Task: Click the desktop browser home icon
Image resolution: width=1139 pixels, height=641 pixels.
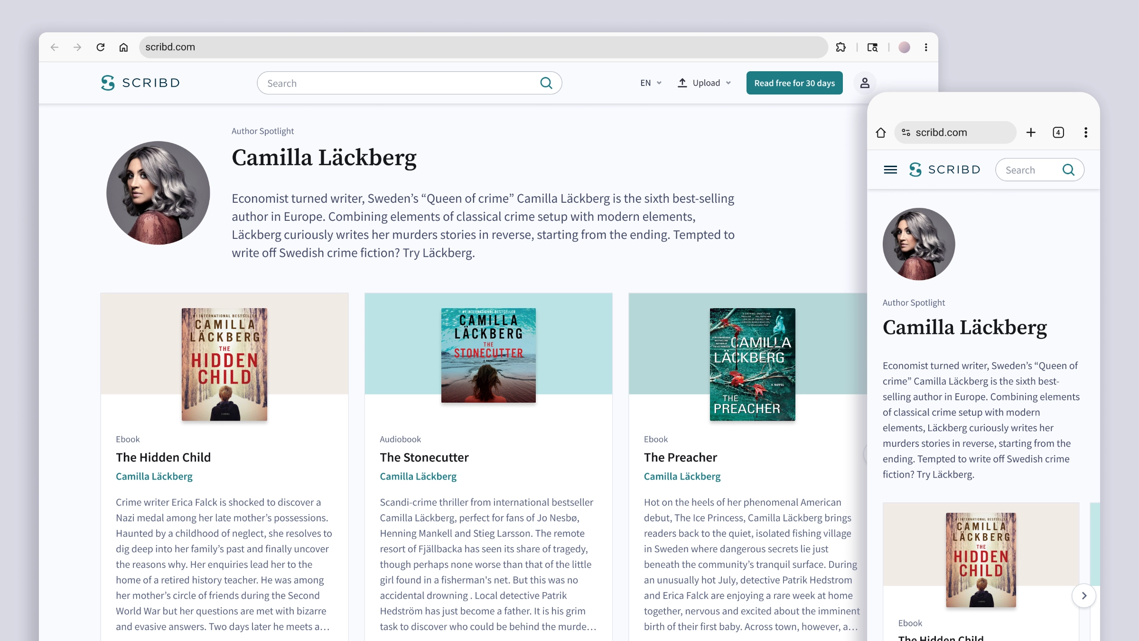Action: pyautogui.click(x=123, y=47)
